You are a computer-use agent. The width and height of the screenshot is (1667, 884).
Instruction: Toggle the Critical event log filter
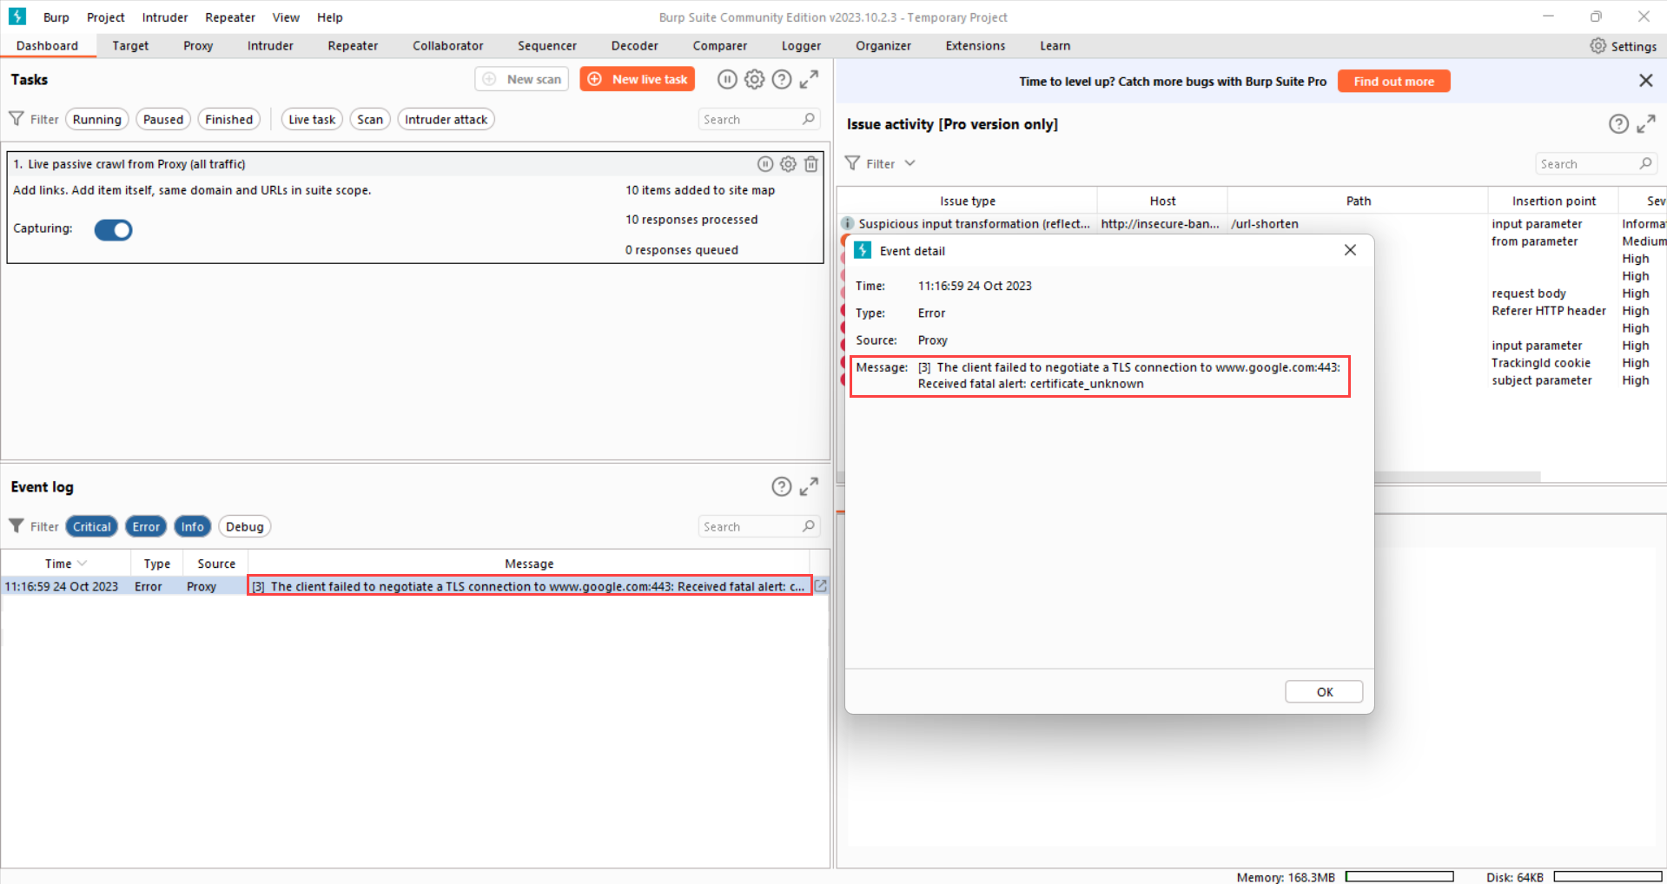(91, 527)
